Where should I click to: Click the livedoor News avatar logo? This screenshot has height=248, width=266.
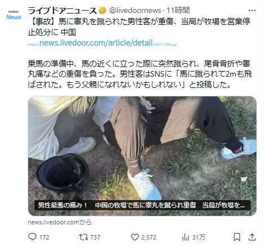(14, 15)
